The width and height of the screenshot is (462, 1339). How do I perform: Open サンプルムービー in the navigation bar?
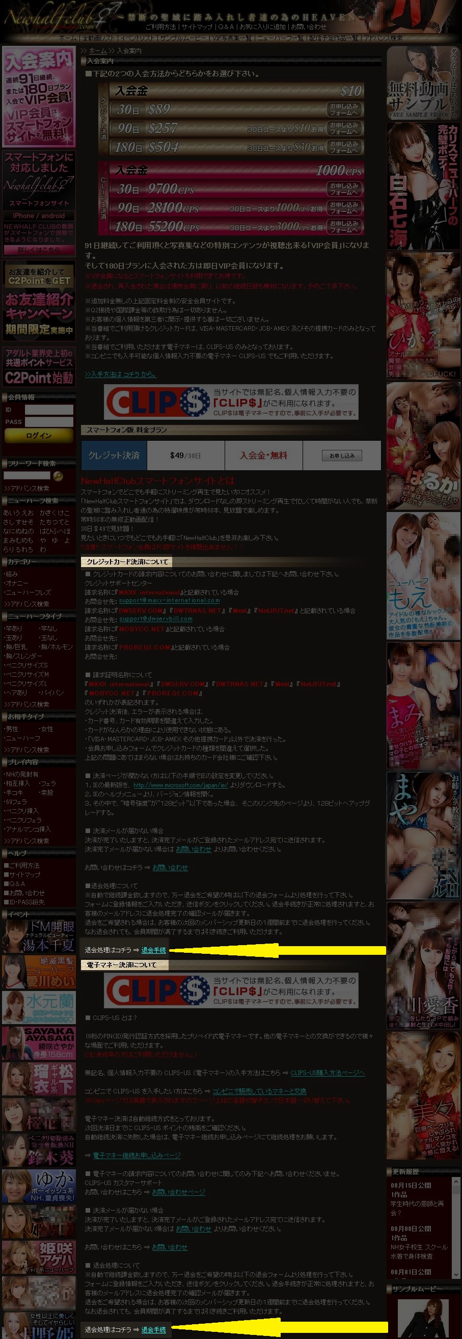pos(183,38)
